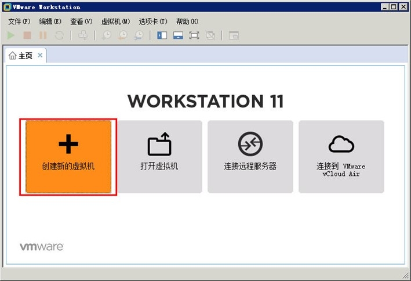The height and width of the screenshot is (281, 411).
Task: Click 打开虚拟机 label
Action: [159, 166]
